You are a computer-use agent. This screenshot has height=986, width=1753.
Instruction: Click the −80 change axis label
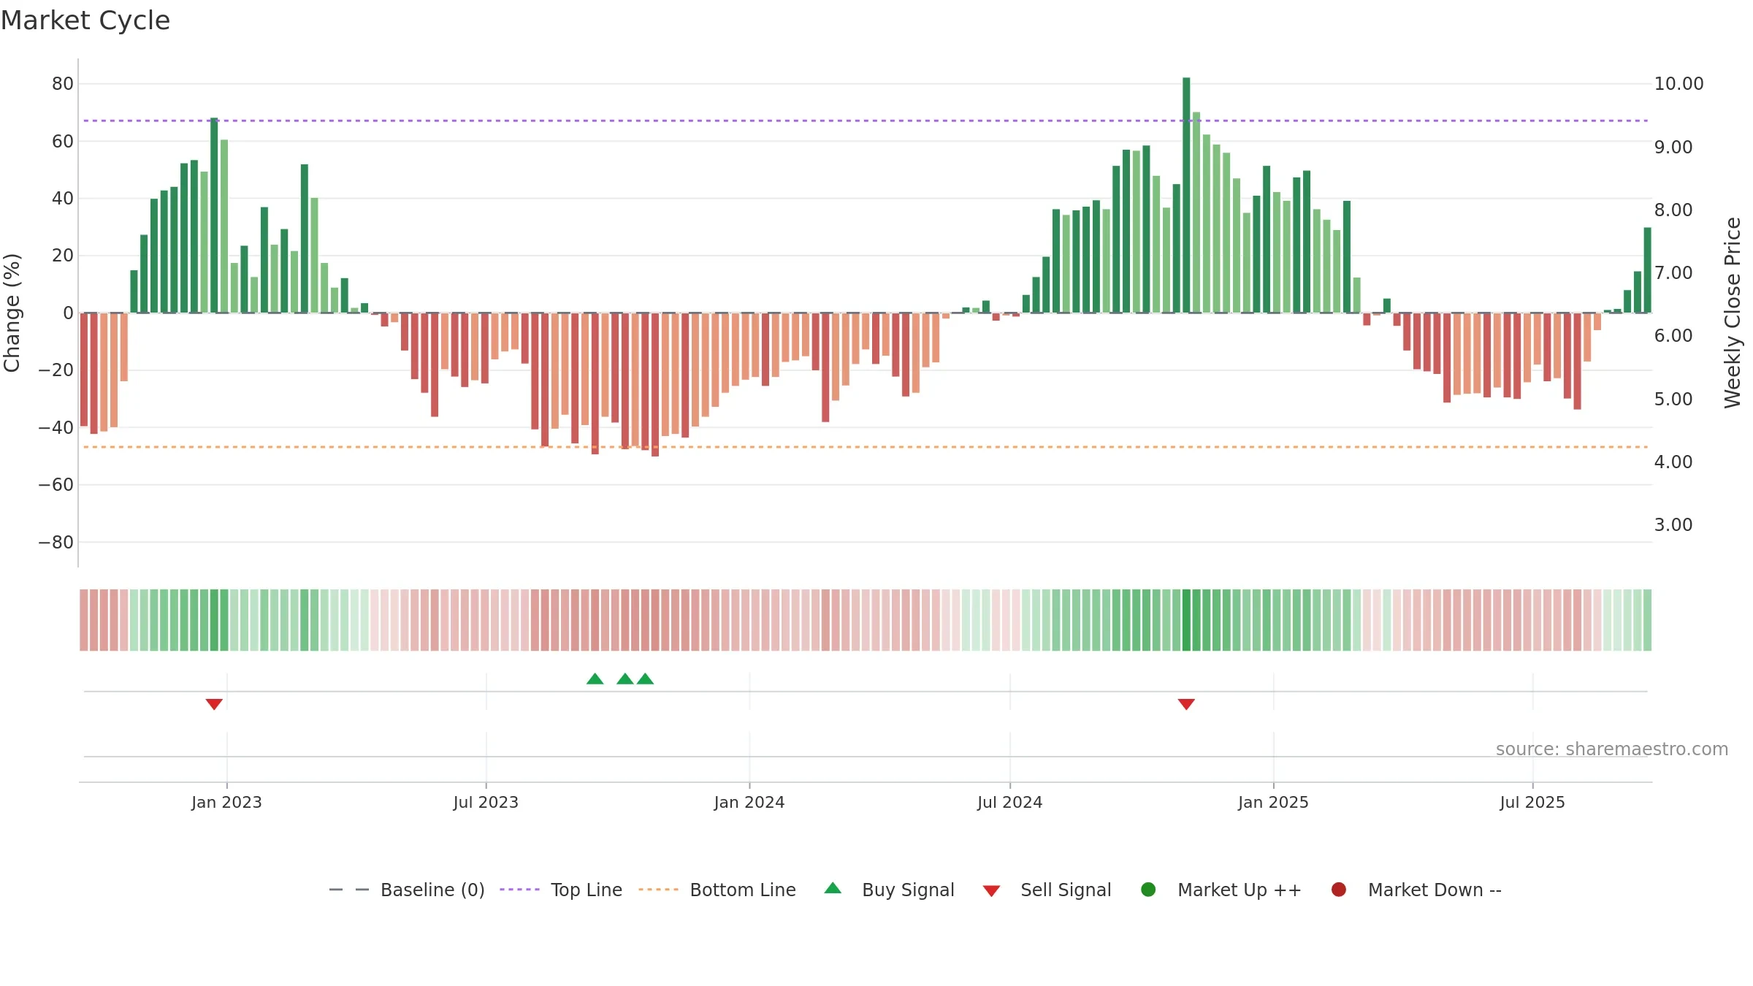56,542
